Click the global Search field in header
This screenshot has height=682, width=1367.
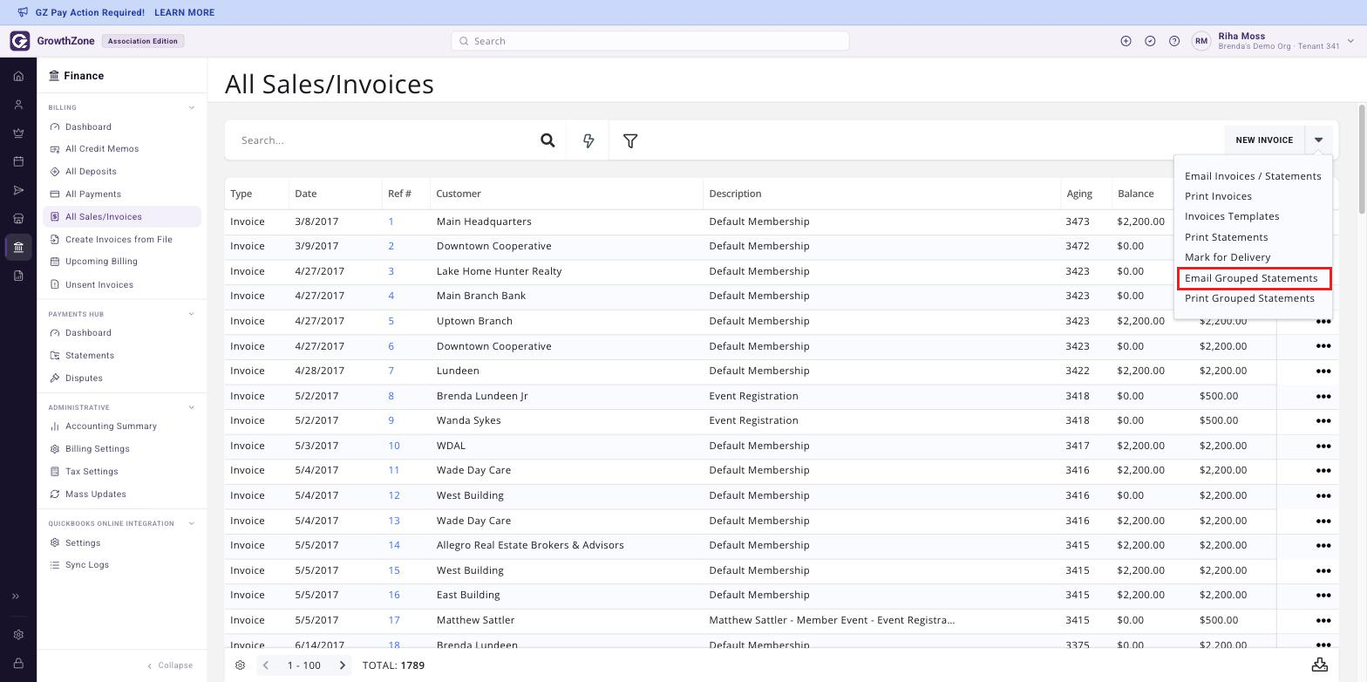click(x=650, y=41)
